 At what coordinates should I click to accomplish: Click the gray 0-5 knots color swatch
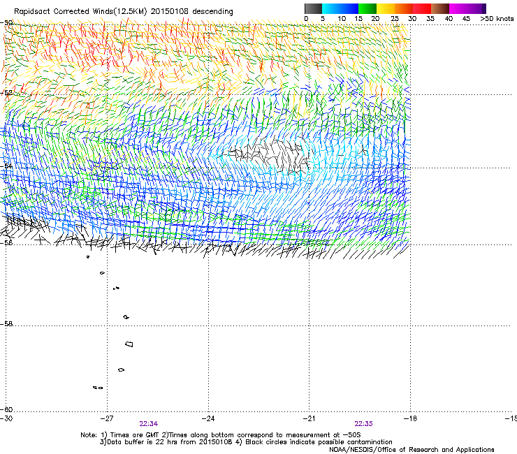(x=313, y=8)
